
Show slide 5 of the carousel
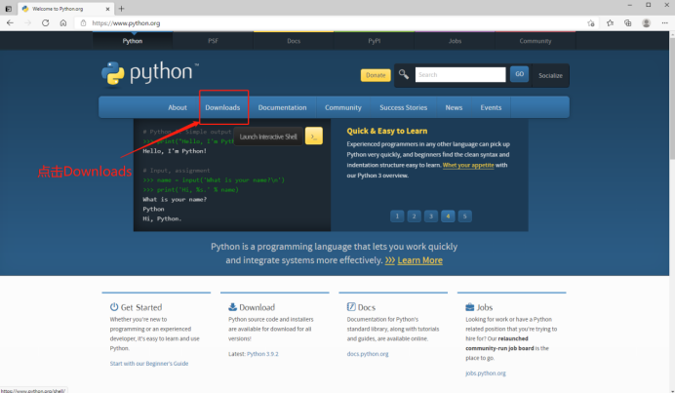pyautogui.click(x=464, y=216)
